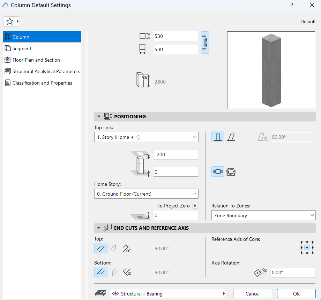This screenshot has height=300, width=321.
Task: Open the Structural - Bearing layer menu
Action: [168, 294]
